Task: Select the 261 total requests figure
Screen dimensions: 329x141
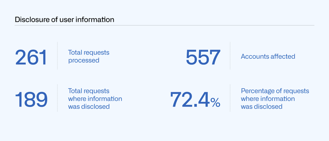Action: [x=31, y=57]
